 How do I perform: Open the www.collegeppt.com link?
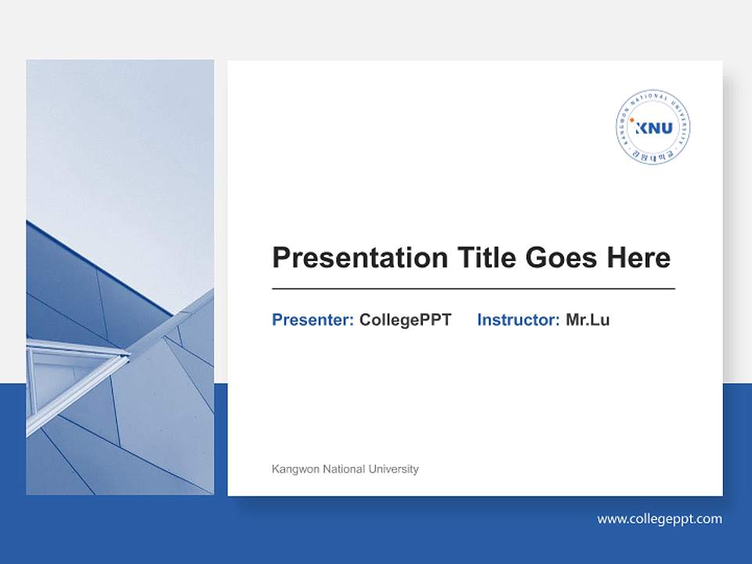(660, 519)
